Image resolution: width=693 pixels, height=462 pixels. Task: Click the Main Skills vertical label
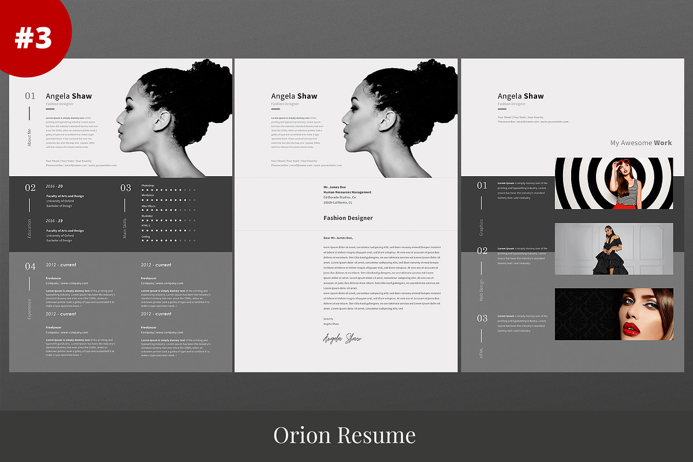coord(125,229)
